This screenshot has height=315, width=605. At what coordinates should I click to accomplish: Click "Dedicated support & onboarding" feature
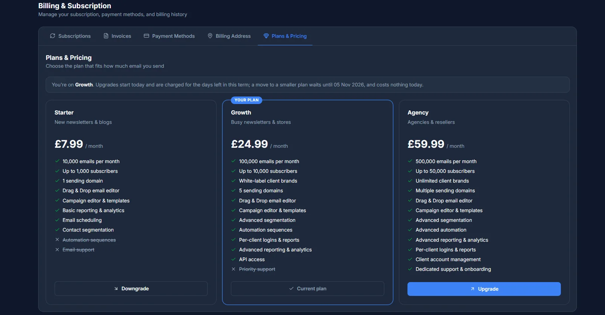click(453, 269)
